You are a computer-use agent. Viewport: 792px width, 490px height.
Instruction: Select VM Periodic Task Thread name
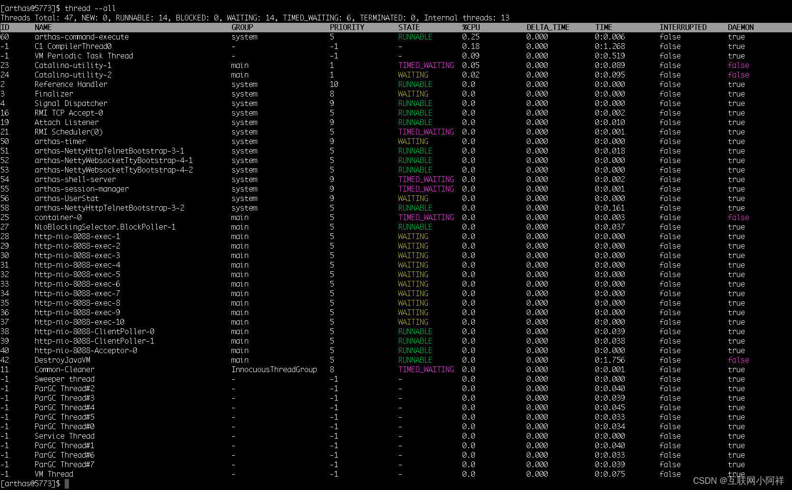click(84, 56)
